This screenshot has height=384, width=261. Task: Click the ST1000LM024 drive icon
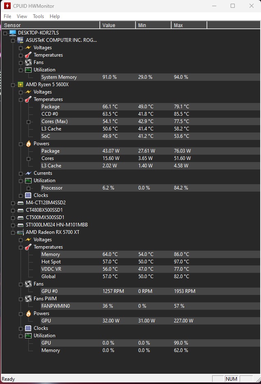[21, 225]
